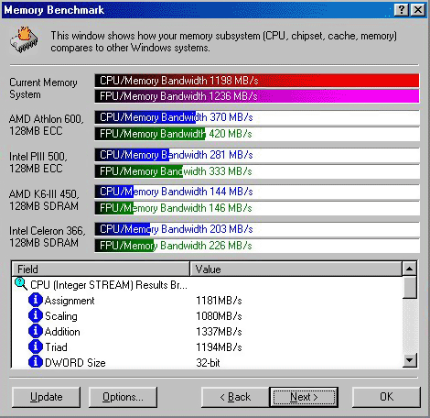Click the results list scrollbar thumb

pyautogui.click(x=409, y=288)
